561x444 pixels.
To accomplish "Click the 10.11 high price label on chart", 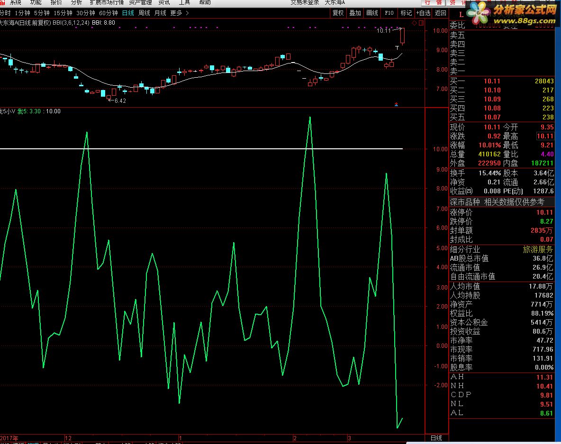I will (x=384, y=31).
